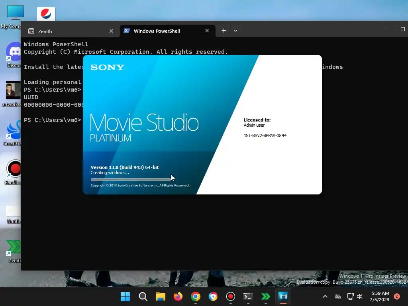Switch to the Zenith terminal tab

click(x=71, y=31)
